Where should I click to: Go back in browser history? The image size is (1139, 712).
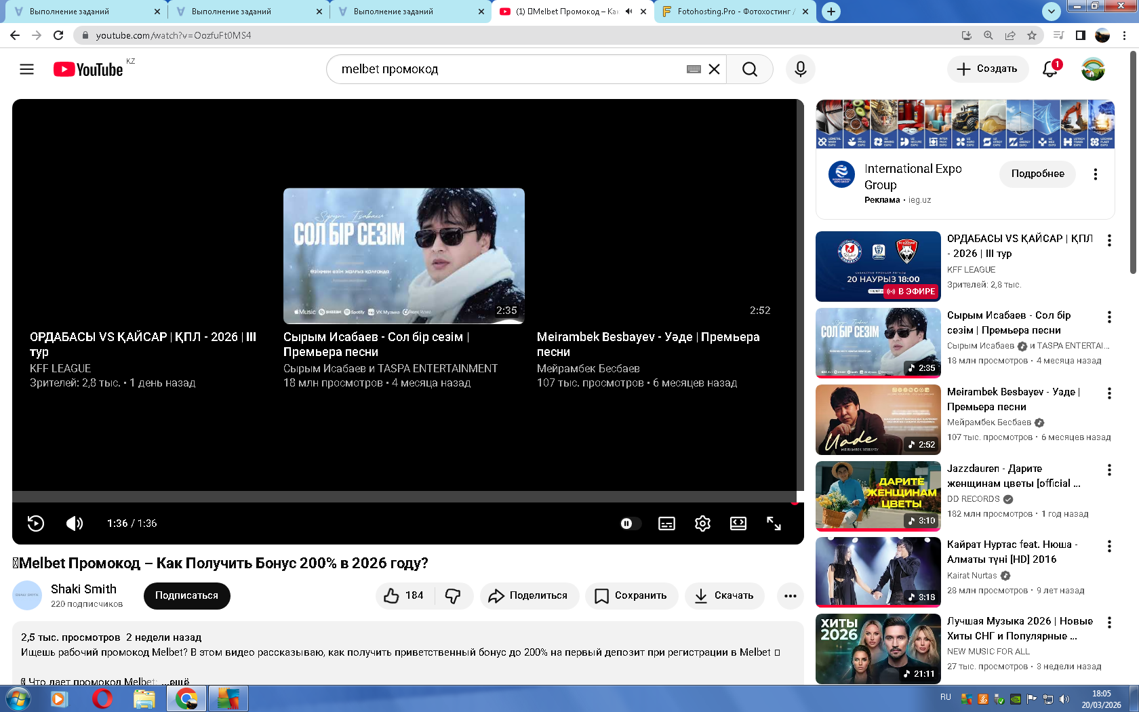tap(15, 35)
